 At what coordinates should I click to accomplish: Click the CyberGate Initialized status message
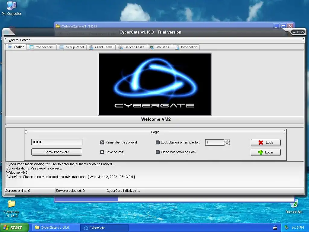tap(123, 191)
